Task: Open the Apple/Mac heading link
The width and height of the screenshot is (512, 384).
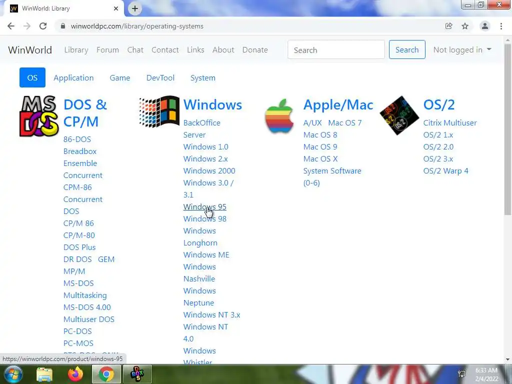Action: click(x=338, y=105)
